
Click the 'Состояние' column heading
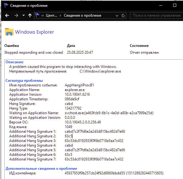point(139,46)
